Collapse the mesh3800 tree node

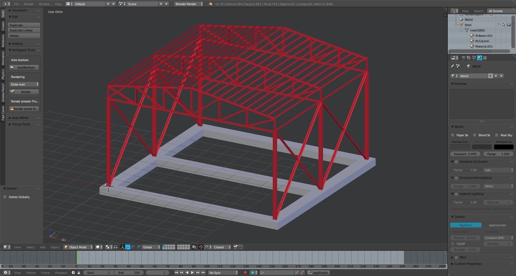[x=461, y=30]
